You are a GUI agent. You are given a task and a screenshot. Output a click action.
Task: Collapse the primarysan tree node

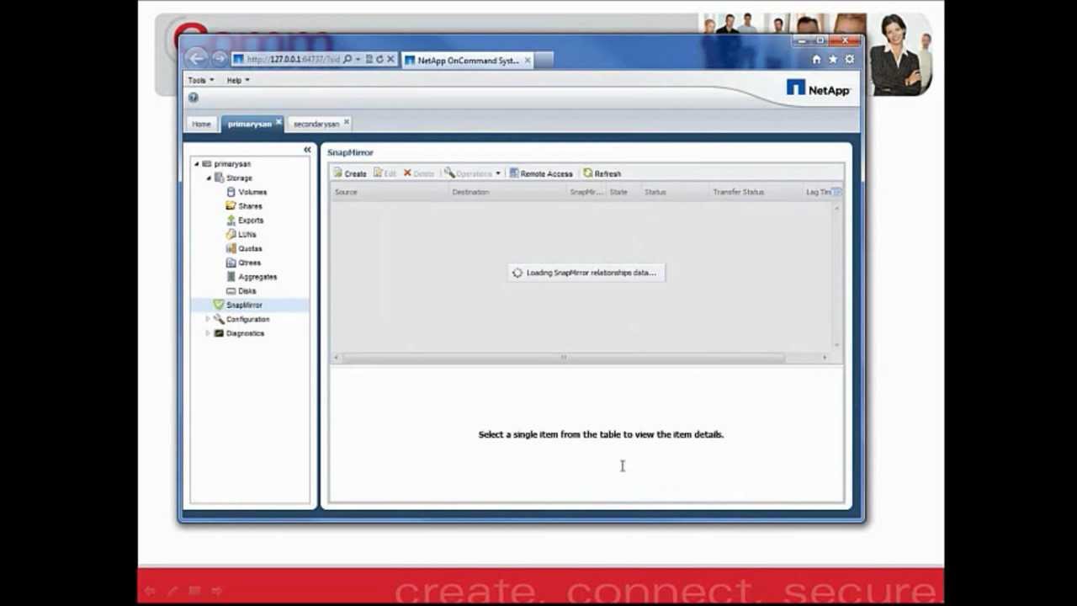[197, 164]
